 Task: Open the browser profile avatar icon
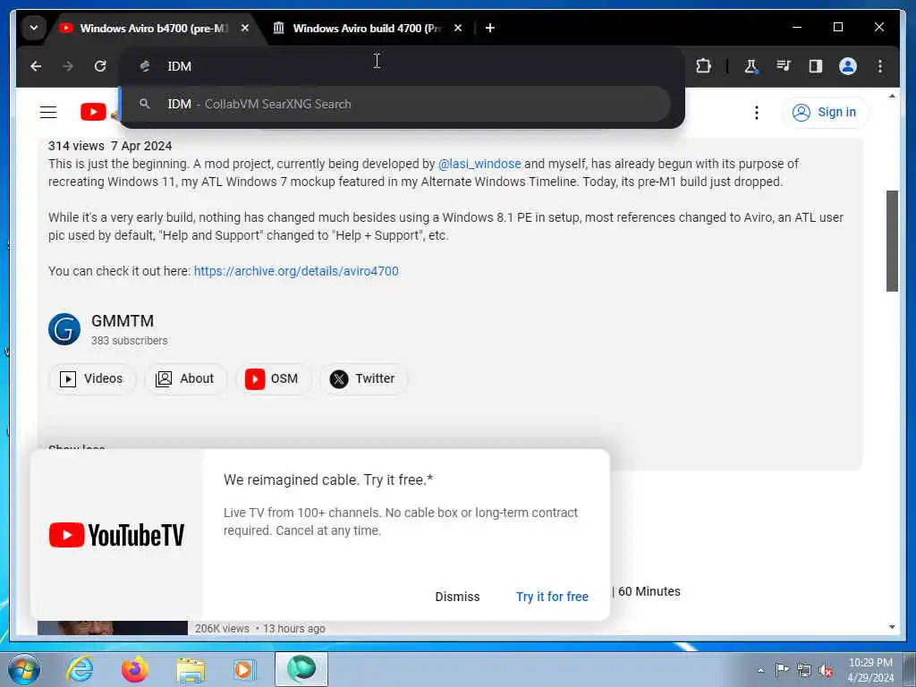pyautogui.click(x=848, y=66)
